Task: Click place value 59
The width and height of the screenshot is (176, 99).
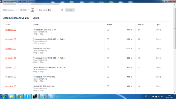Action: point(139,30)
